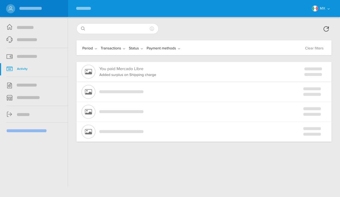Open the You paid Mercado Libre transaction
Screen dimensions: 340x197
pos(121,69)
